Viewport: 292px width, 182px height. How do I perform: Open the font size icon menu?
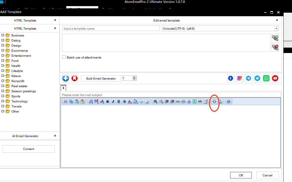(x=102, y=101)
